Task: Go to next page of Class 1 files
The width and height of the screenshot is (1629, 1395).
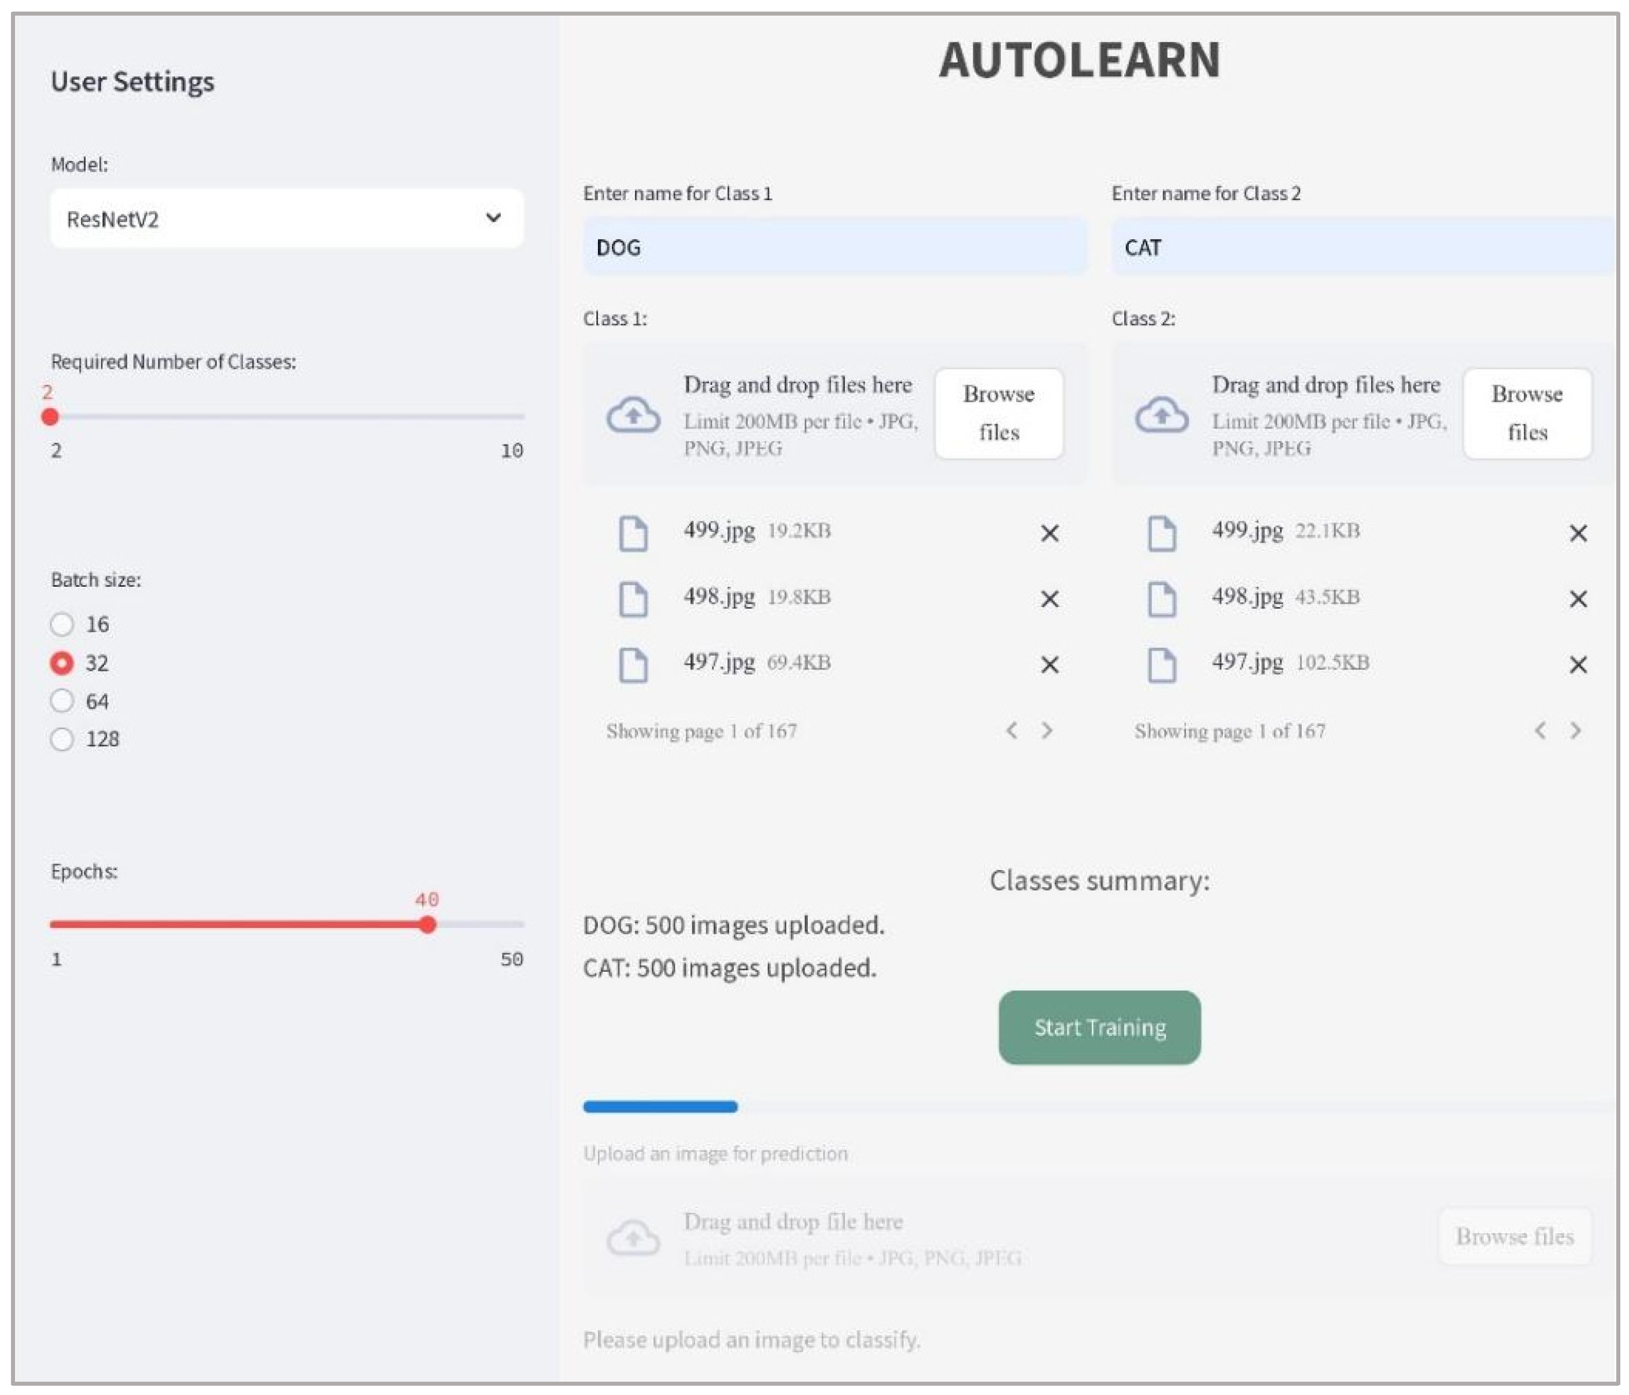Action: 1047,731
